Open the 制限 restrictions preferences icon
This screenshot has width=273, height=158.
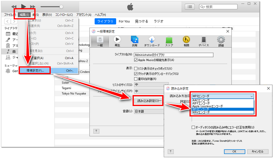[186, 41]
